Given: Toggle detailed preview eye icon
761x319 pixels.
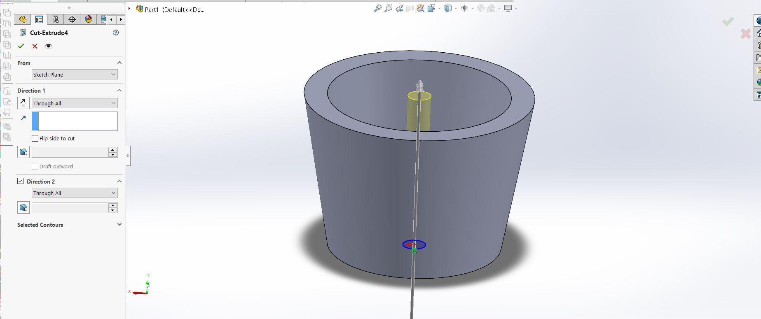Looking at the screenshot, I should (48, 46).
